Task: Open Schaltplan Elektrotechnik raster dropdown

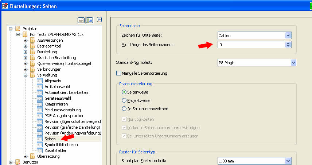Action: coord(288,161)
